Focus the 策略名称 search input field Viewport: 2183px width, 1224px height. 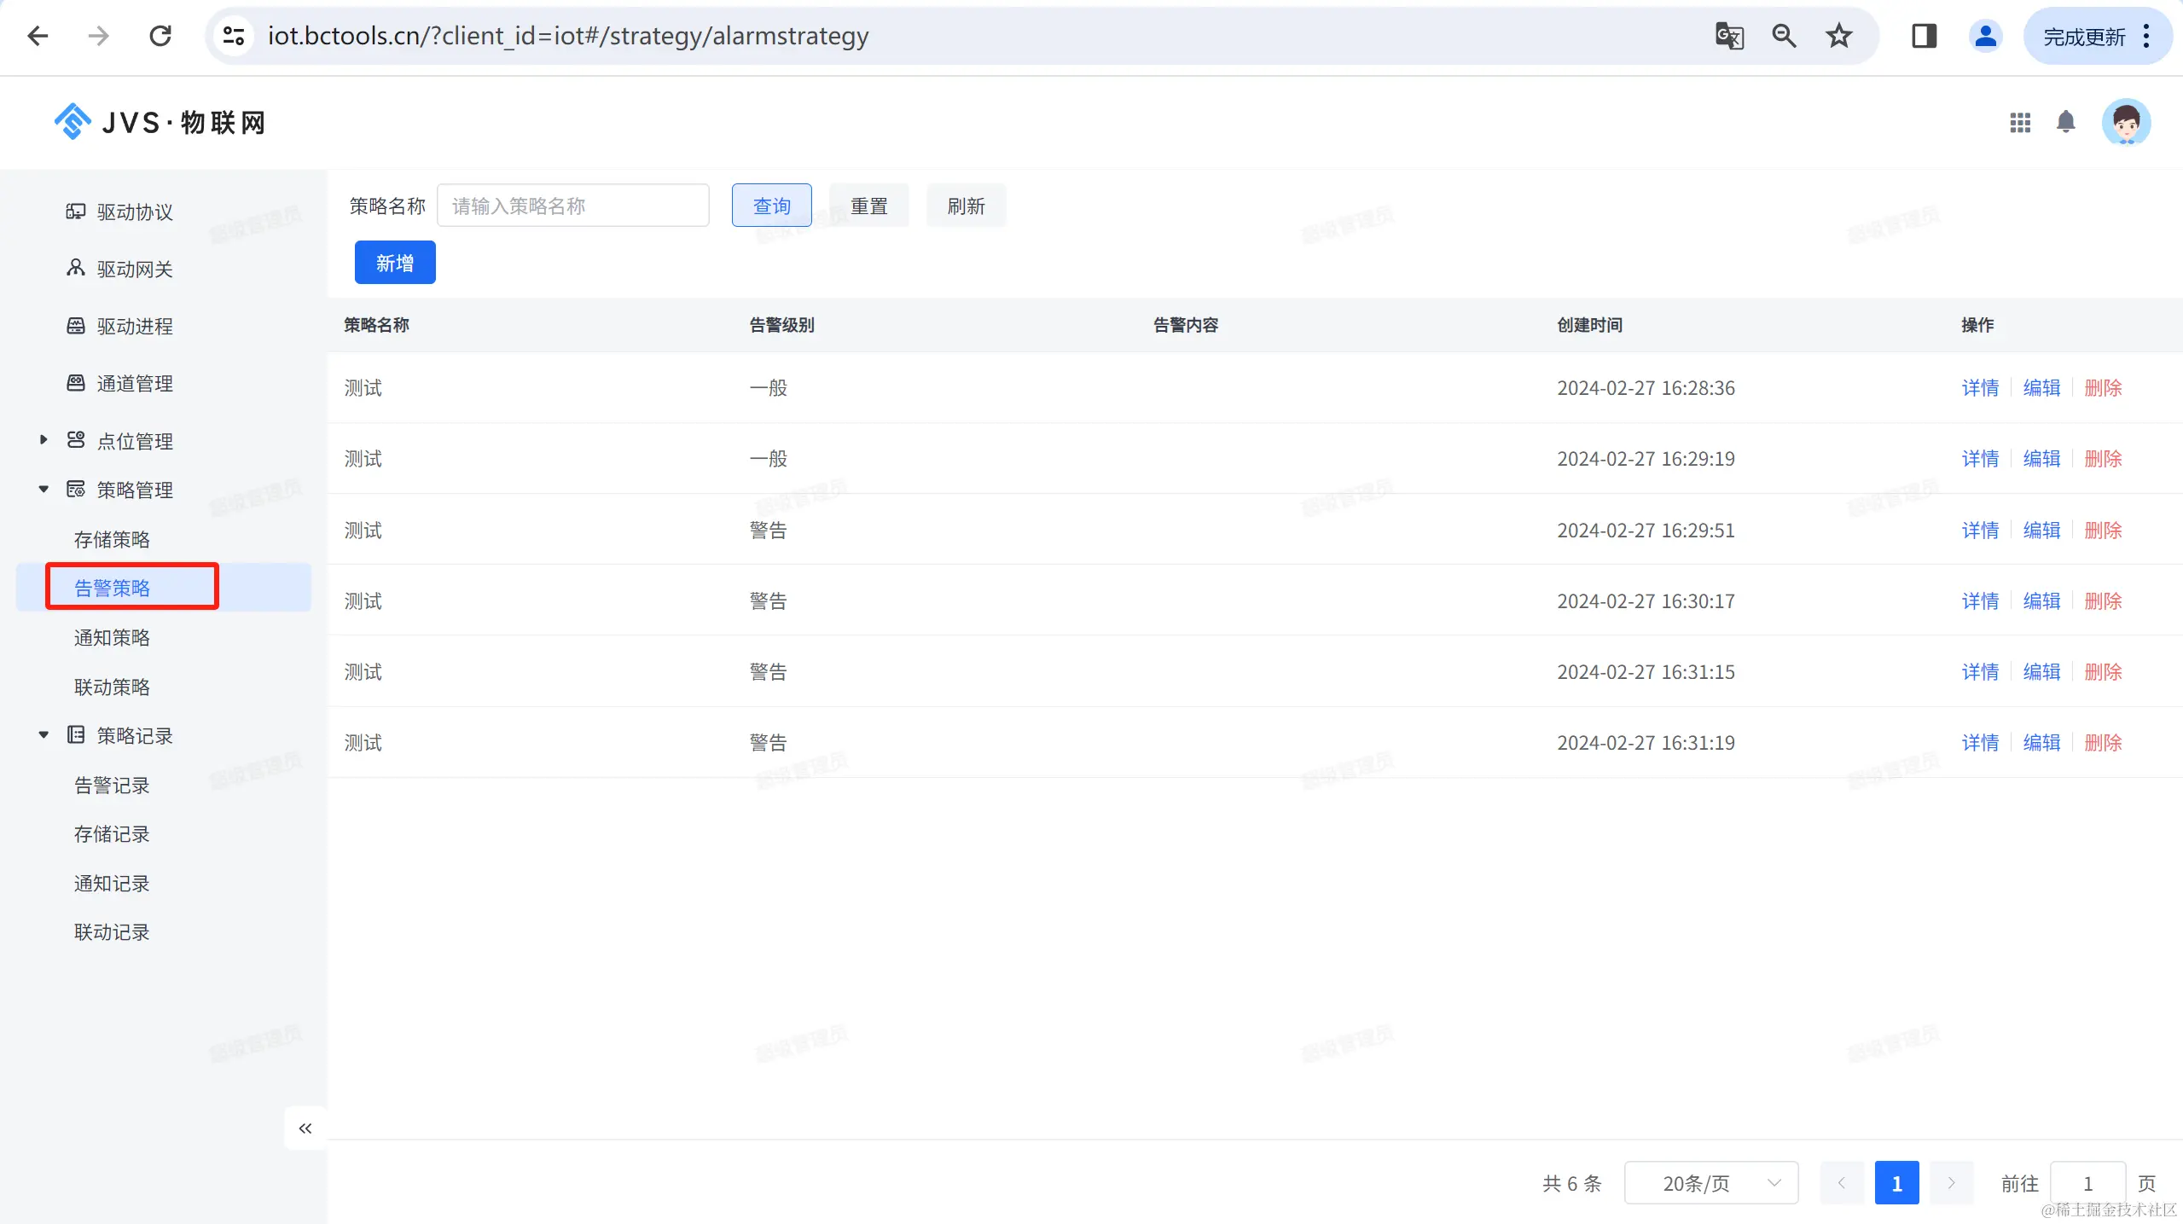click(x=572, y=206)
